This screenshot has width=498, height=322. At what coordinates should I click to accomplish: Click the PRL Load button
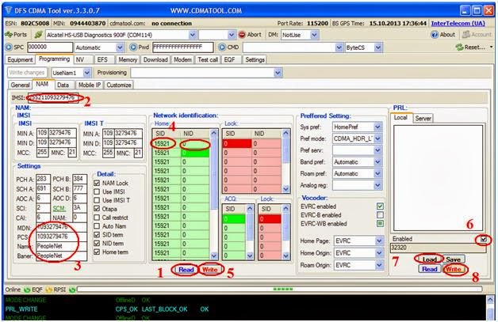point(429,259)
